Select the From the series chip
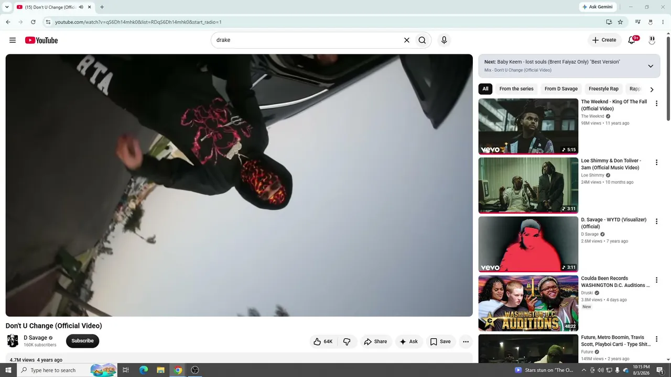Viewport: 671px width, 377px height. pyautogui.click(x=516, y=89)
